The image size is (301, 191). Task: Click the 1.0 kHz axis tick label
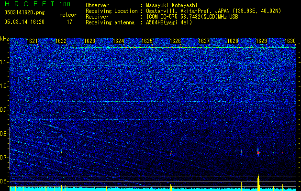pyautogui.click(x=4, y=86)
